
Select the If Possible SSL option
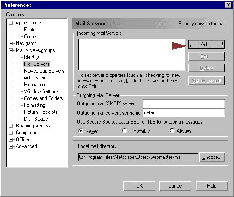125,130
